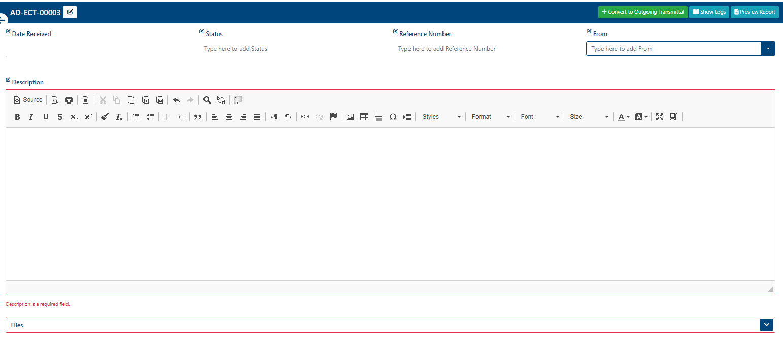Open the Size dropdown
Image resolution: width=783 pixels, height=344 pixels.
pos(589,117)
